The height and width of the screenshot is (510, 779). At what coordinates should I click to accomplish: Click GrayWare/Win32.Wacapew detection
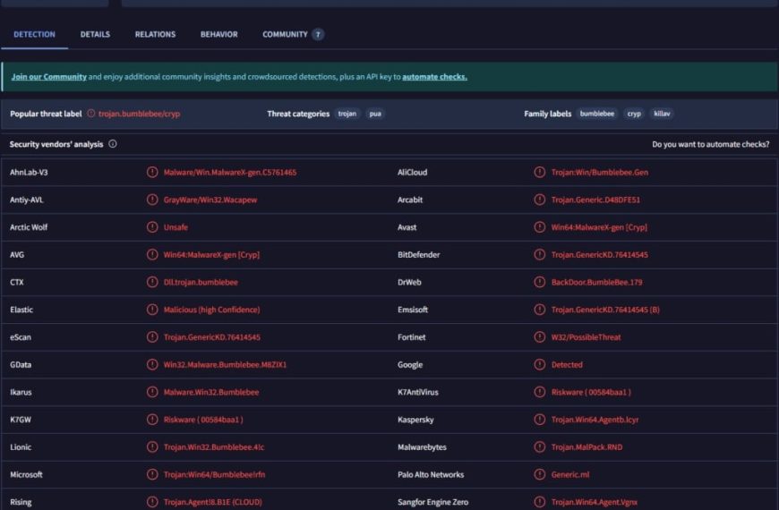[x=210, y=200]
